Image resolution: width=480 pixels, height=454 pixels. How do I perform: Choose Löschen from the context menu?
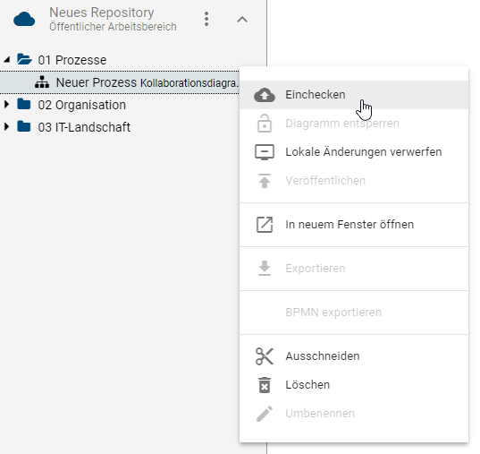(354, 385)
